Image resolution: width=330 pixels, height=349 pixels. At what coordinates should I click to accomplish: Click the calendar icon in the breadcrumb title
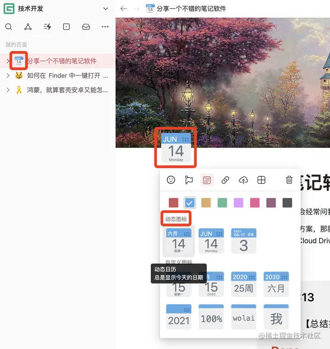pyautogui.click(x=150, y=9)
